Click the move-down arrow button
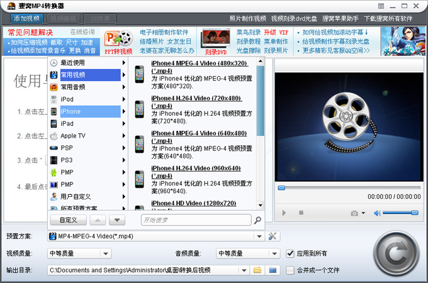This screenshot has width=428, height=283. click(117, 220)
